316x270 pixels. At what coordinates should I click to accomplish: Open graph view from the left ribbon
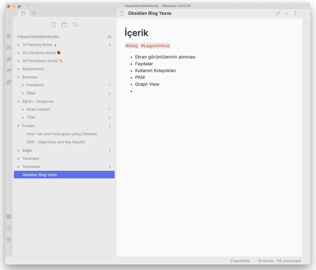point(9,48)
